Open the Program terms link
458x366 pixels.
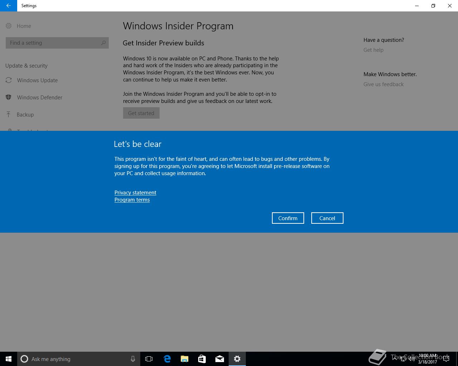tap(132, 199)
